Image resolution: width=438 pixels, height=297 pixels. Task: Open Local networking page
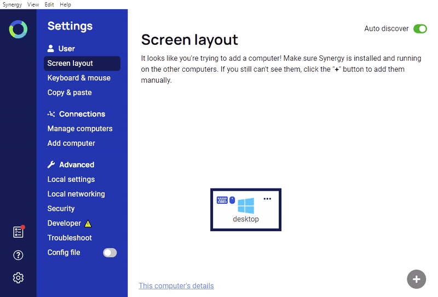click(x=76, y=194)
